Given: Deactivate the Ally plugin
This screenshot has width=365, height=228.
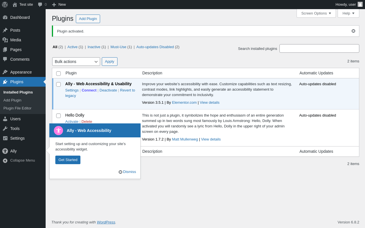Looking at the screenshot, I should coord(108,90).
